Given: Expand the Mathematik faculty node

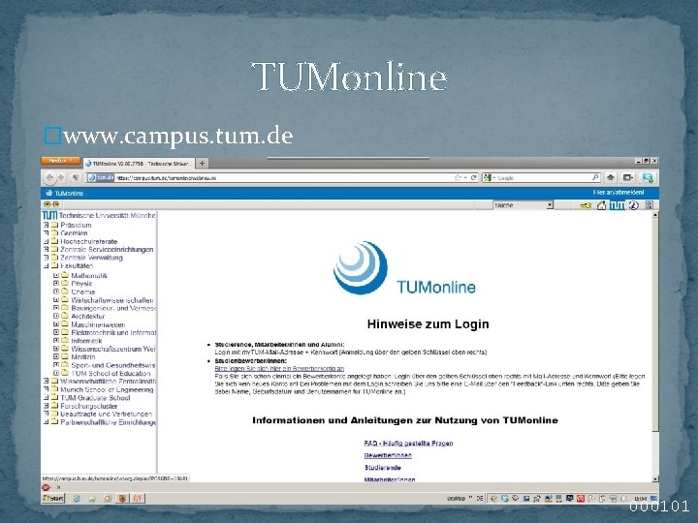Looking at the screenshot, I should click(56, 275).
